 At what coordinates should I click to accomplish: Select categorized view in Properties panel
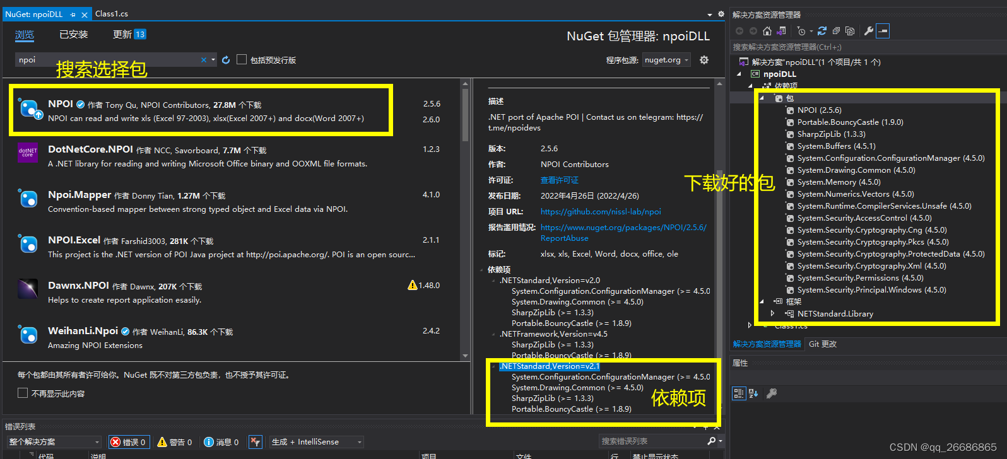coord(739,393)
